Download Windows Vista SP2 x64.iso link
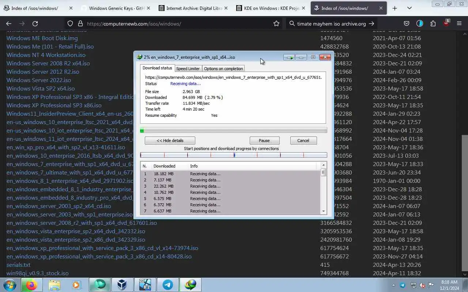 click(41, 88)
